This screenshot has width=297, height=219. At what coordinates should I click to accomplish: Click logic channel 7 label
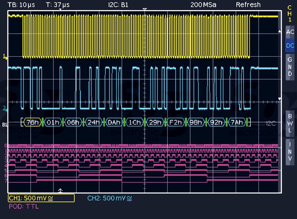6,180
